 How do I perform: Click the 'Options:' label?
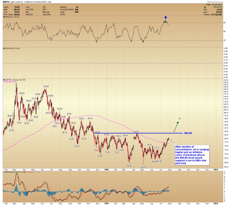[x=63, y=7]
